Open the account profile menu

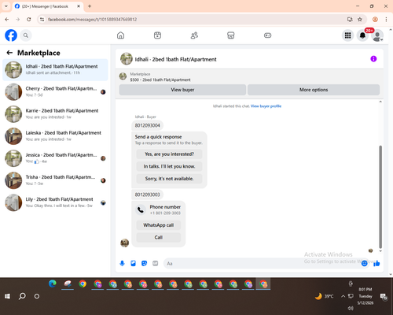pyautogui.click(x=377, y=35)
